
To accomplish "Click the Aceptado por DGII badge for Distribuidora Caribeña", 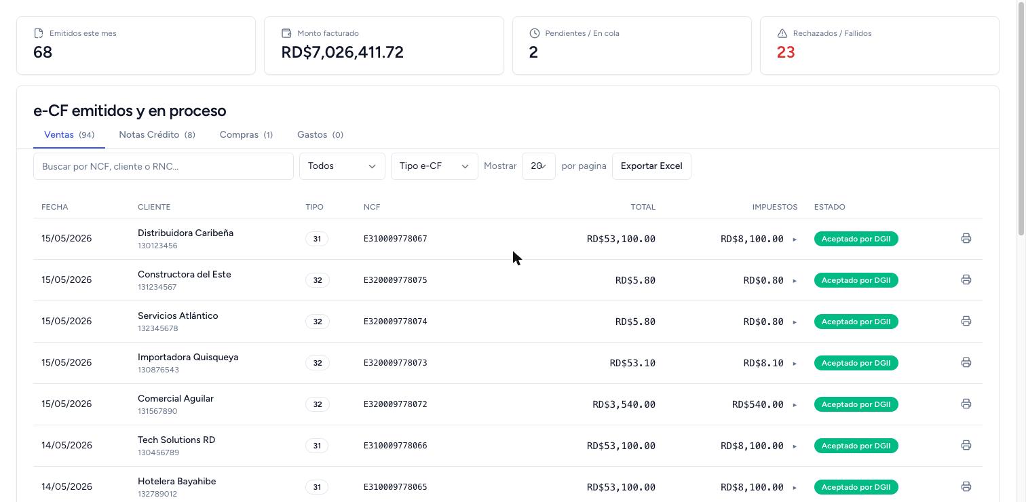I will point(856,239).
